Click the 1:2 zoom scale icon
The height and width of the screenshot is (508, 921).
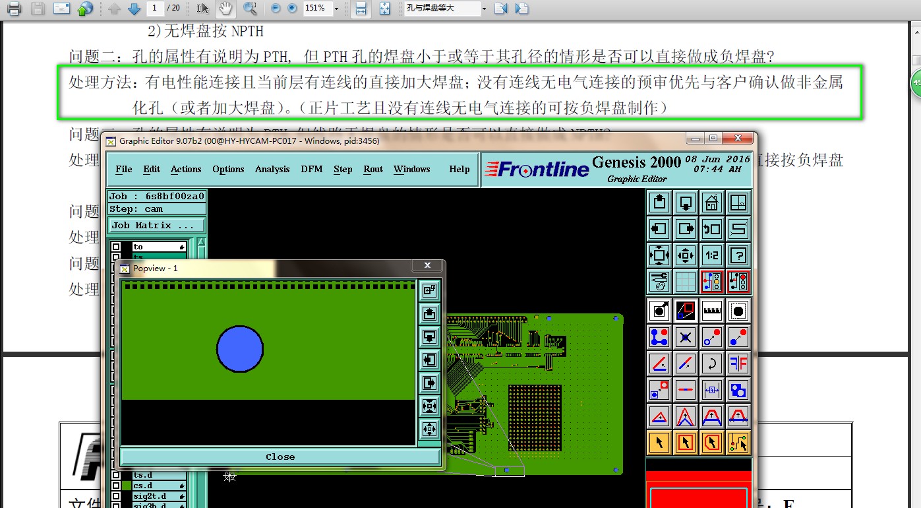(x=712, y=255)
